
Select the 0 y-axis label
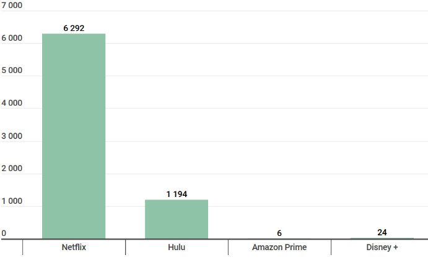[4, 233]
